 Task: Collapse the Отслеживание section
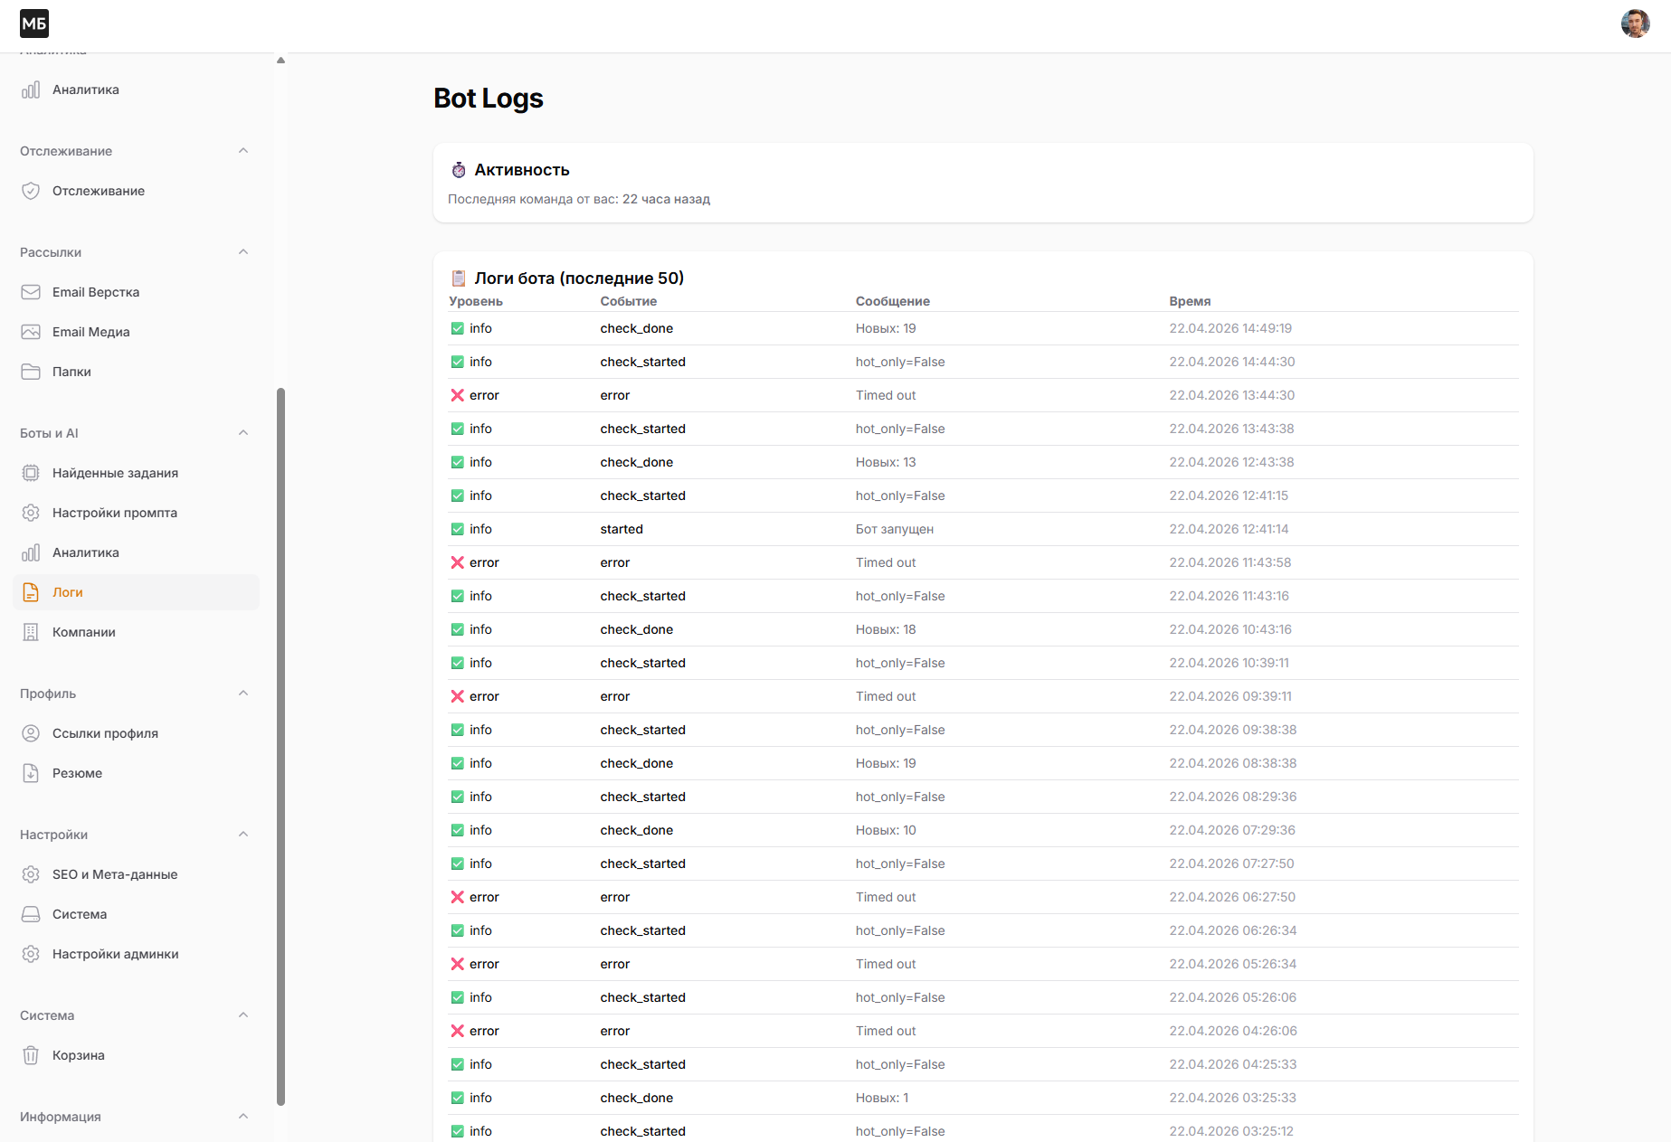click(x=243, y=151)
